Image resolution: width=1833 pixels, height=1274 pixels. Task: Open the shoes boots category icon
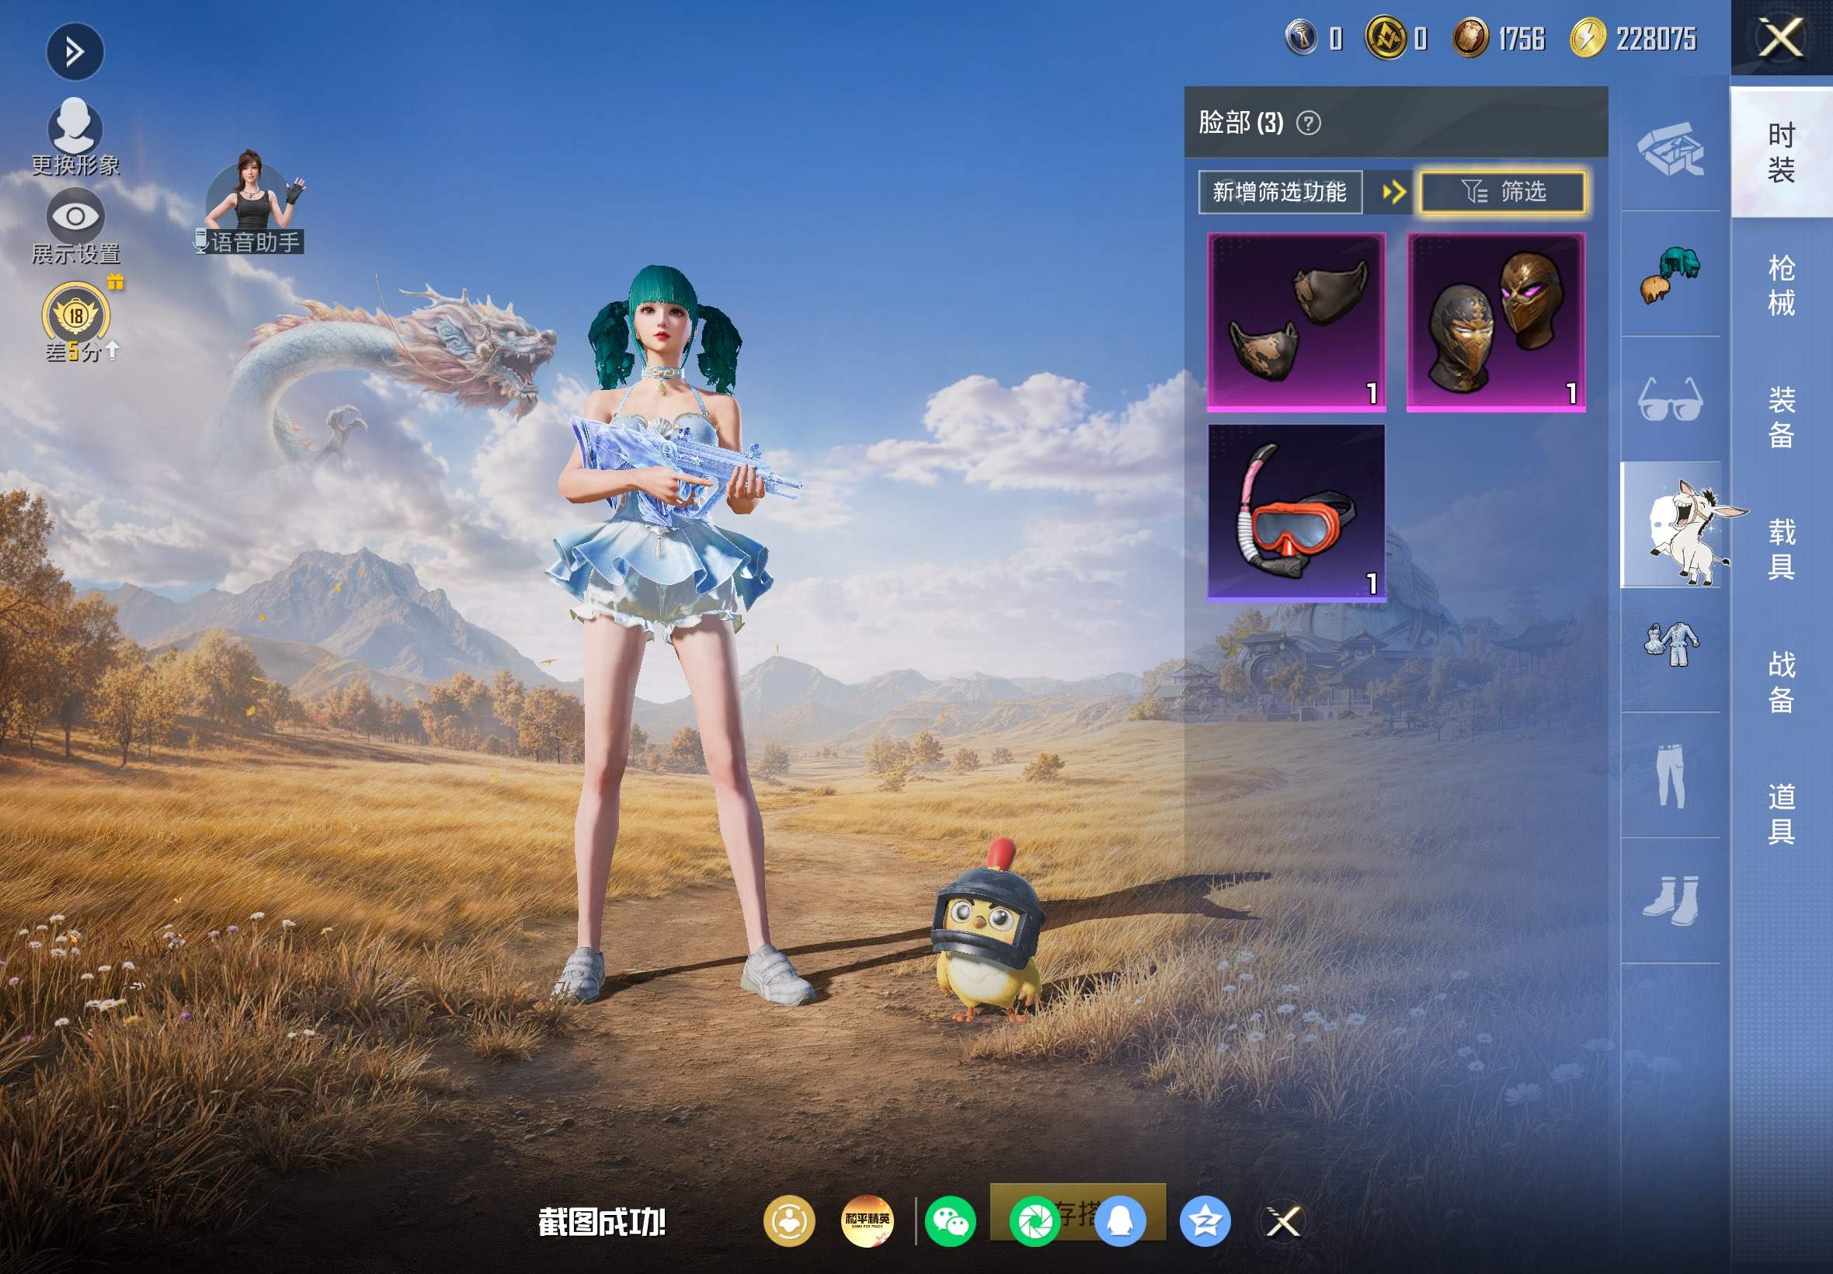click(x=1671, y=901)
